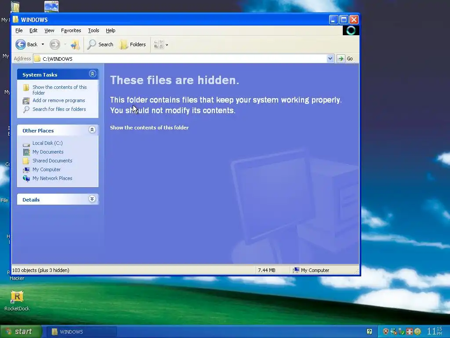
Task: Open the Search pane from toolbar
Action: pos(101,44)
